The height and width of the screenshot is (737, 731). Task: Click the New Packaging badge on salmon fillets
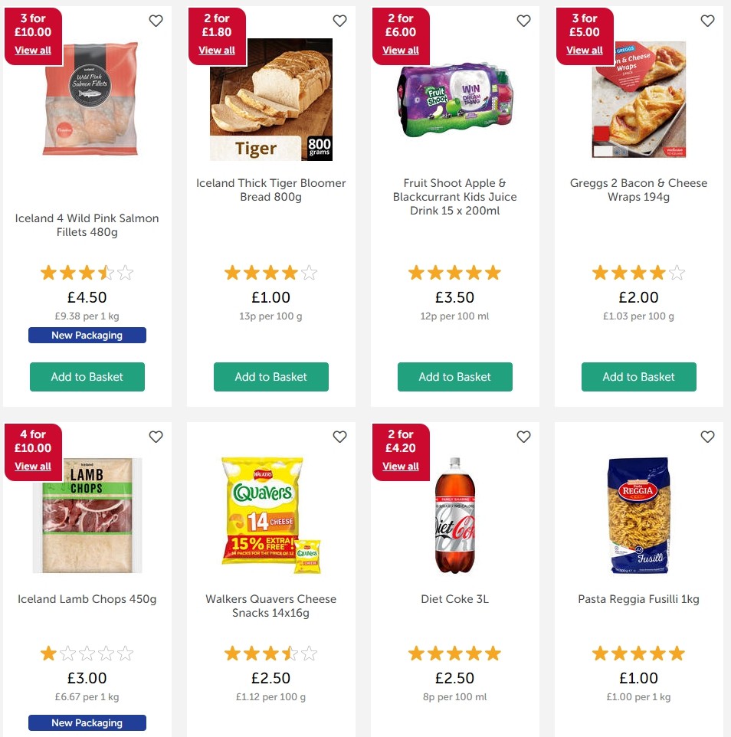87,335
